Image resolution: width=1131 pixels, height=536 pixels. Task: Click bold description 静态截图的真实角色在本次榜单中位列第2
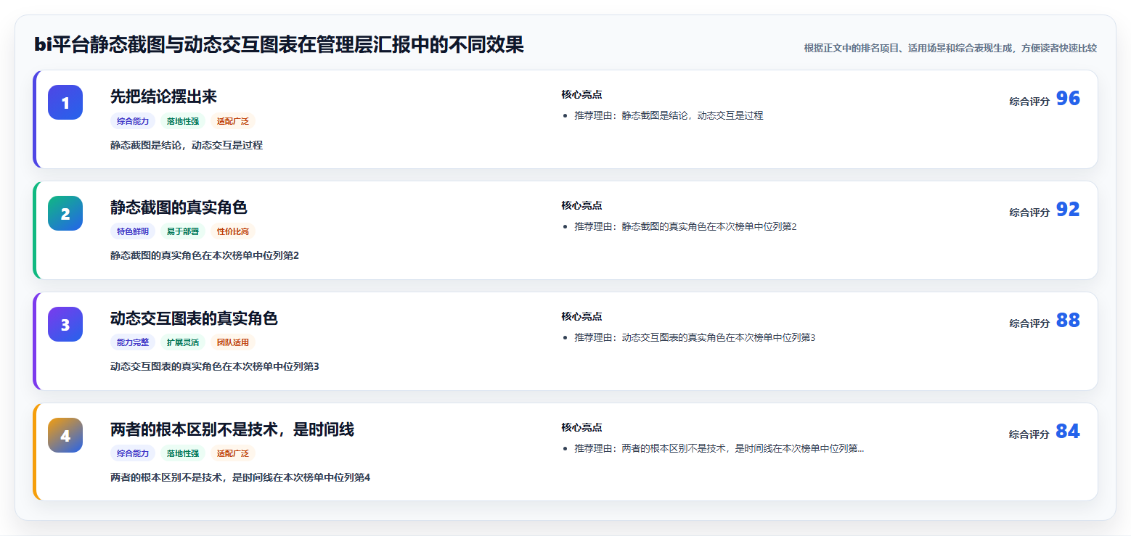coord(205,255)
